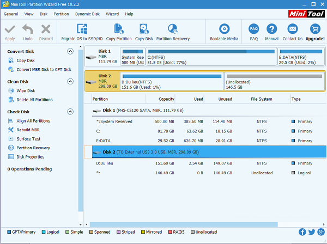
Task: Collapse the Convert Disk section
Action: [70, 51]
